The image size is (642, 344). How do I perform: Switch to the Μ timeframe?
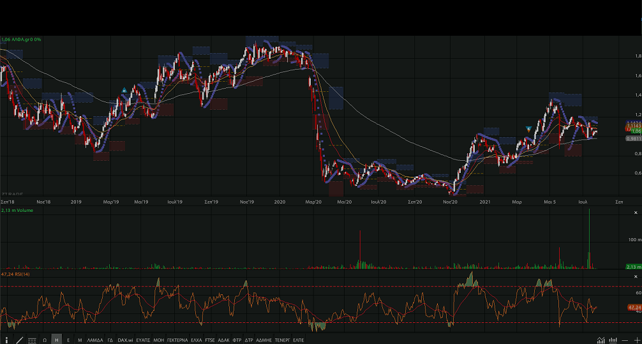click(x=80, y=340)
